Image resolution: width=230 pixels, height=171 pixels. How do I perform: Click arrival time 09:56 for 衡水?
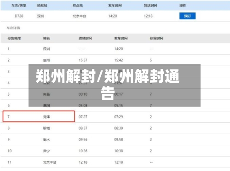coord(83,140)
